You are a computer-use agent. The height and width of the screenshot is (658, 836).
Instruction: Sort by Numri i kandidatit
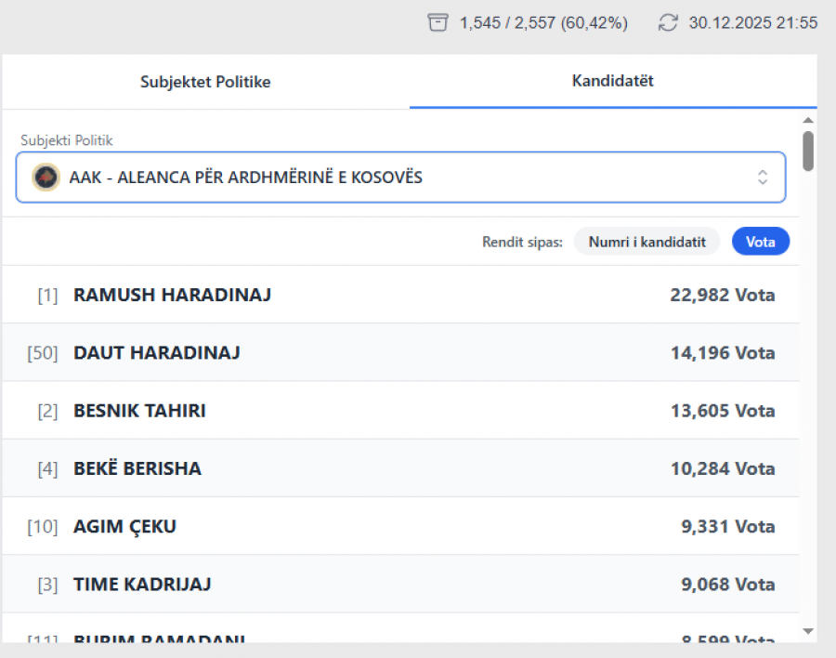coord(647,242)
